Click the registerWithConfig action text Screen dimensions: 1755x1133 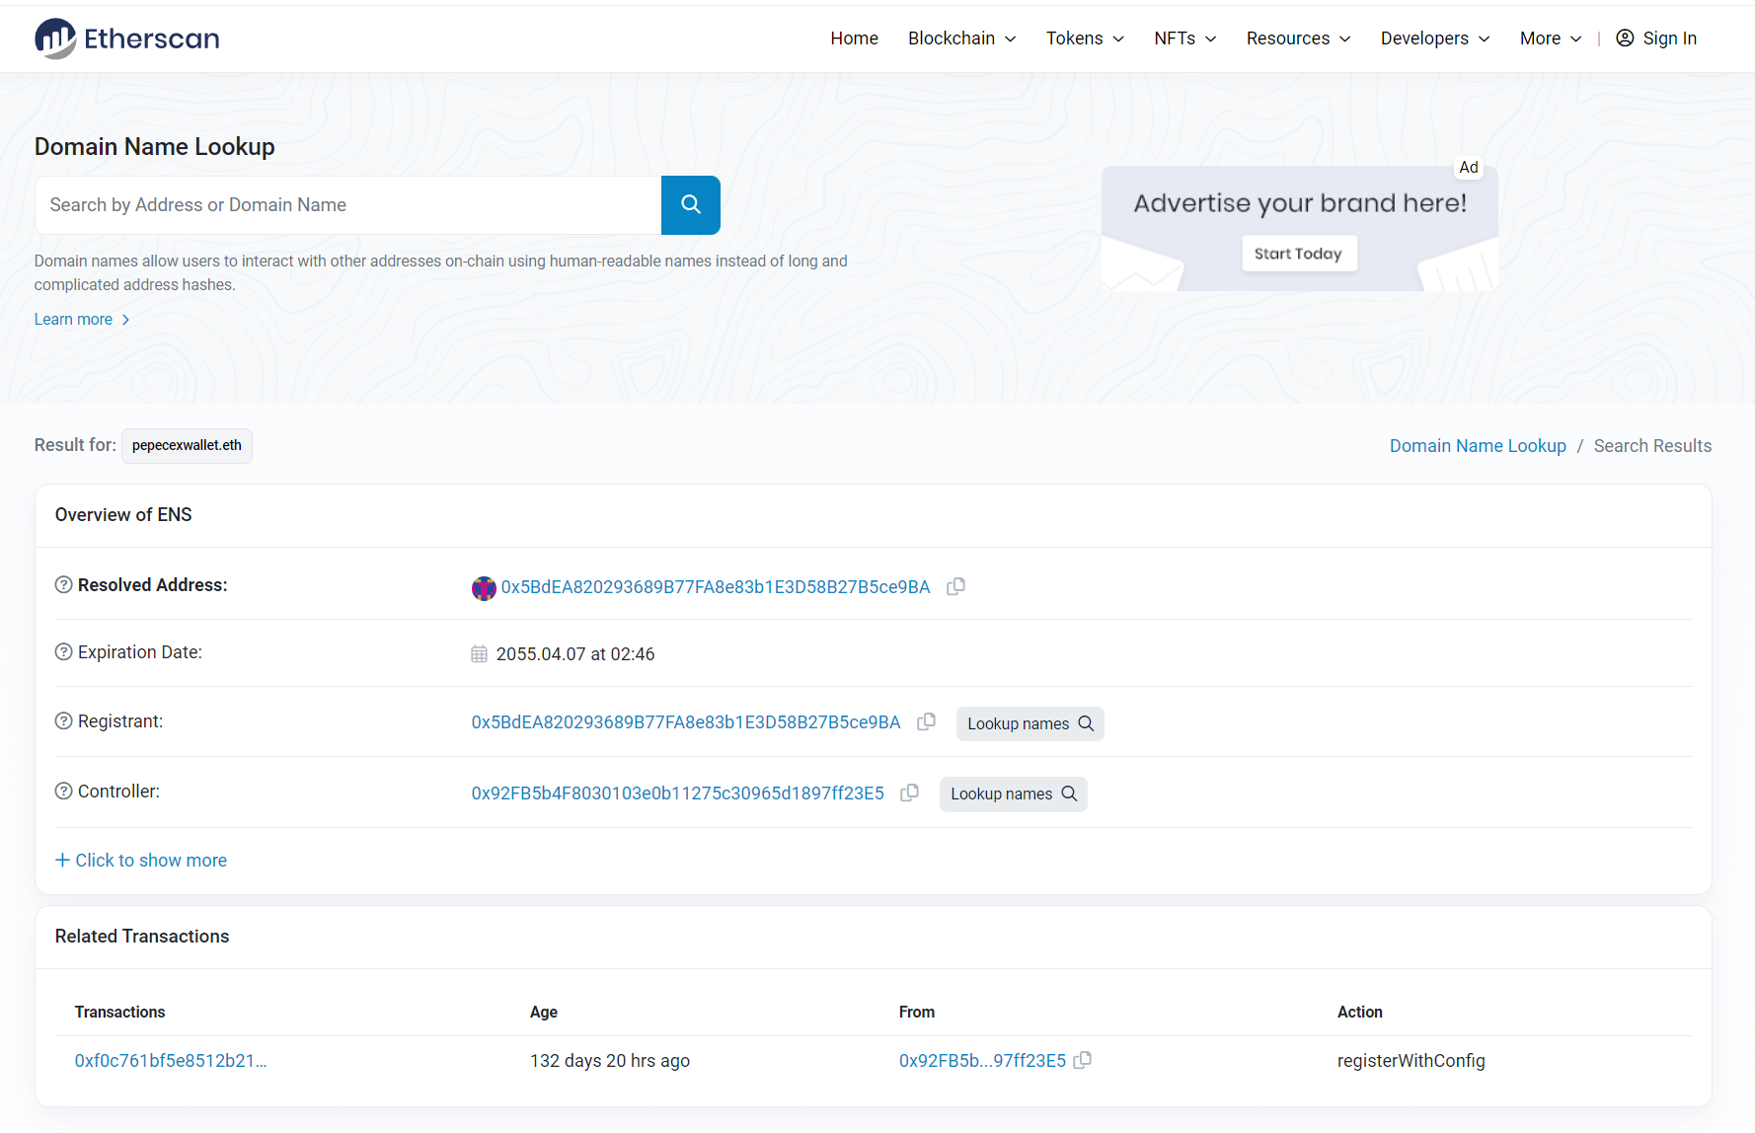coord(1411,1061)
